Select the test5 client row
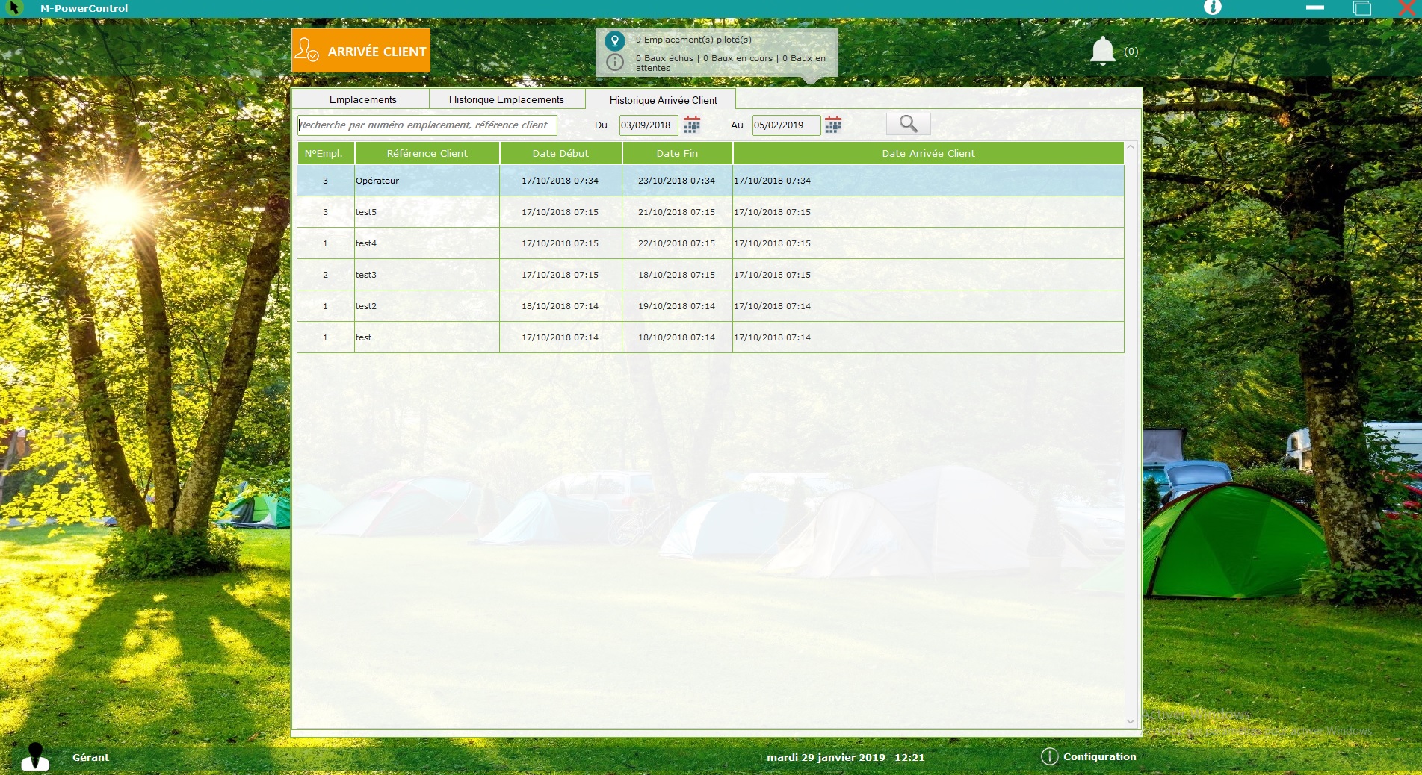Viewport: 1422px width, 775px height. click(x=426, y=212)
